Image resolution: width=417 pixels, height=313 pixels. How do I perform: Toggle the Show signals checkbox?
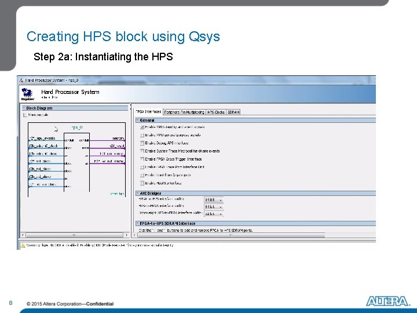point(25,115)
